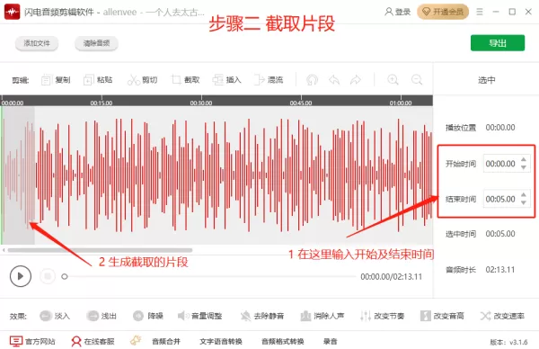This screenshot has height=349, width=539.
Task: Apply the Fade Out (浅出) effect
Action: (x=102, y=316)
